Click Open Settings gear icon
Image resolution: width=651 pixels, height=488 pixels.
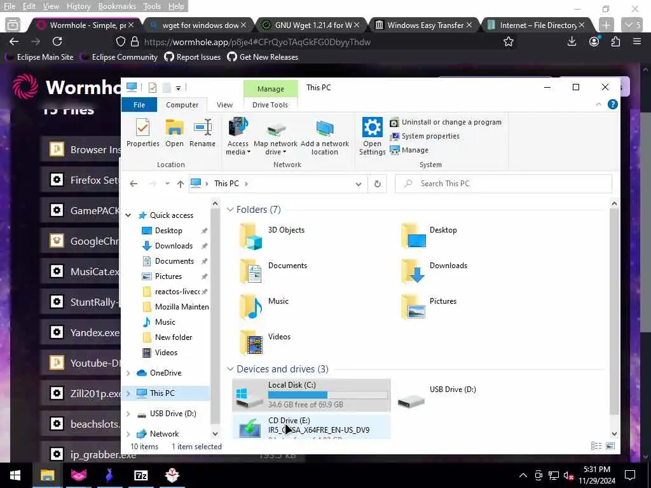point(373,136)
